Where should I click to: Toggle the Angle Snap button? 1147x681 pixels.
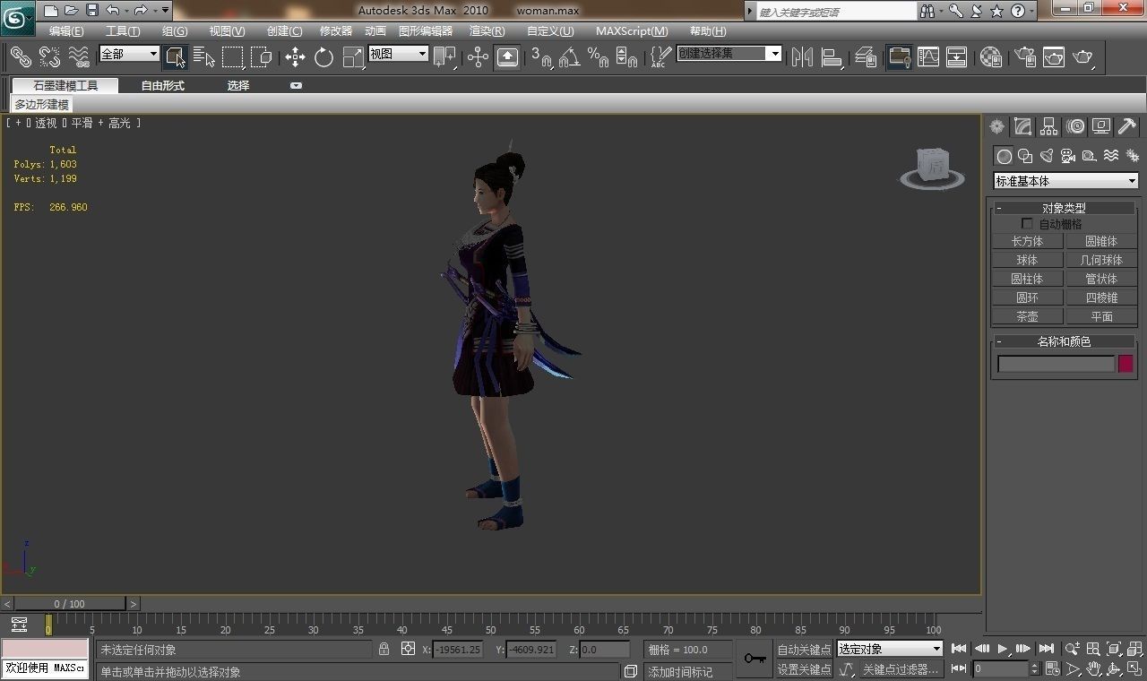(x=569, y=57)
